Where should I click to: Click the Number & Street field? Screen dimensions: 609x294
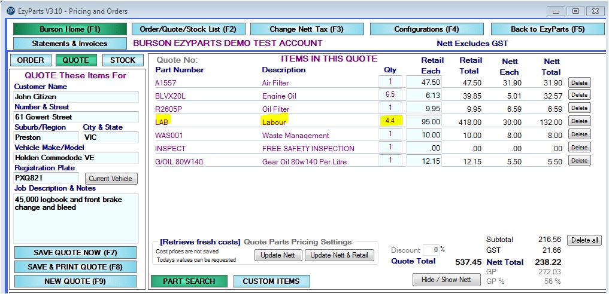[76, 117]
